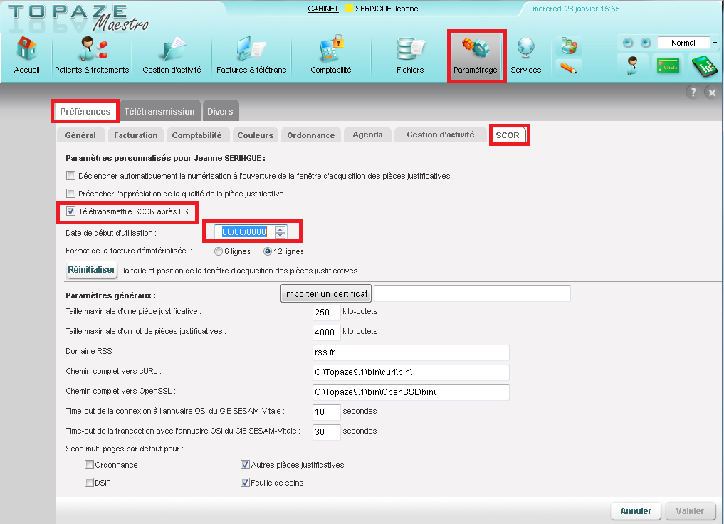Click the green Vitale card icon
This screenshot has width=724, height=524.
coord(668,66)
